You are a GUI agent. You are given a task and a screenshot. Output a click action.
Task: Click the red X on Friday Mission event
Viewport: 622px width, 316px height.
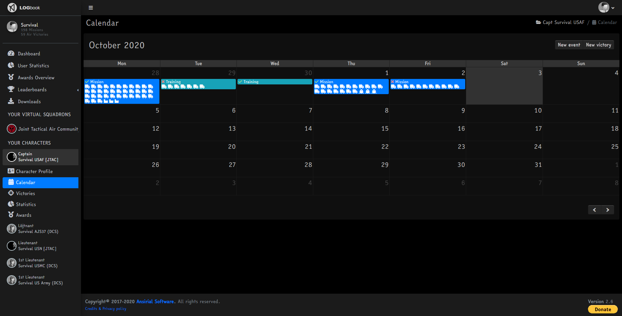[393, 82]
